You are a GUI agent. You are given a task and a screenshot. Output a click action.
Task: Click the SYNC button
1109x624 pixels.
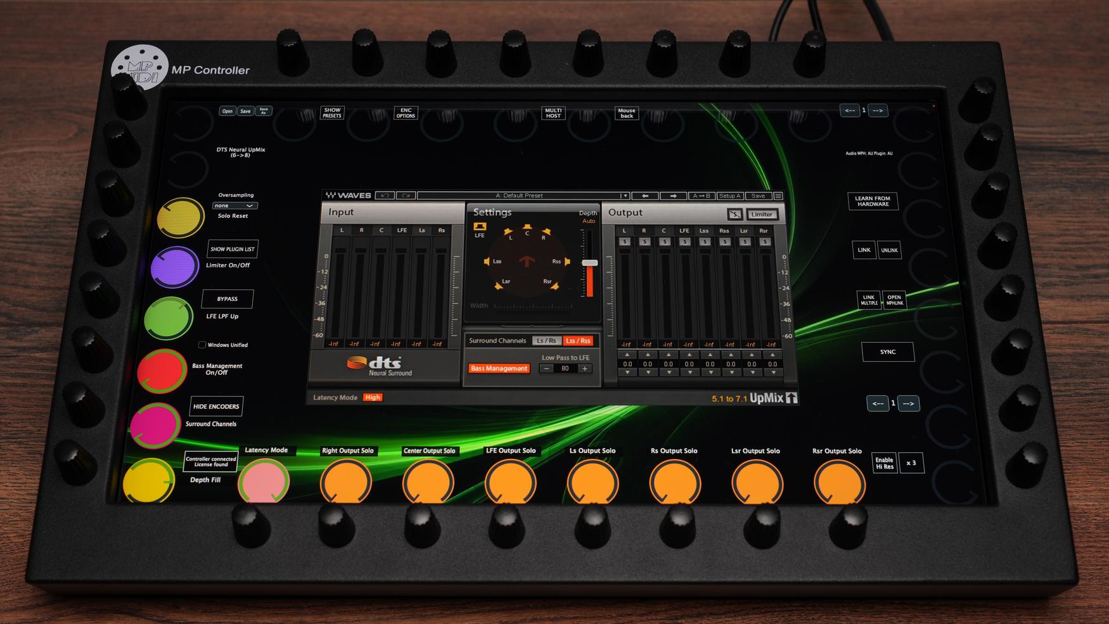click(888, 352)
